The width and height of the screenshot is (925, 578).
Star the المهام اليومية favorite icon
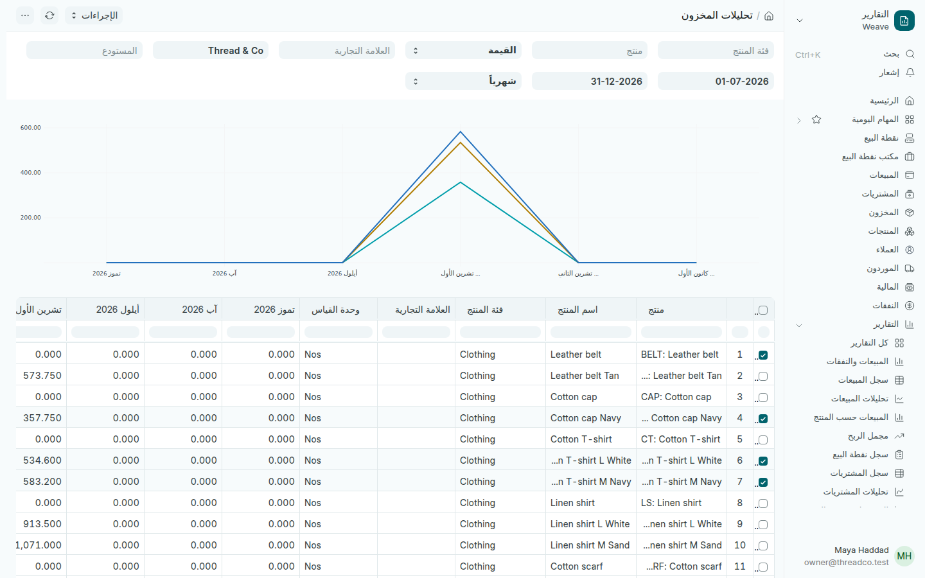[x=816, y=119]
